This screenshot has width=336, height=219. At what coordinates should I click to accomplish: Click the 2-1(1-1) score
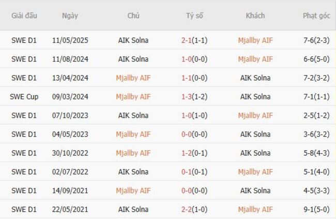194,40
